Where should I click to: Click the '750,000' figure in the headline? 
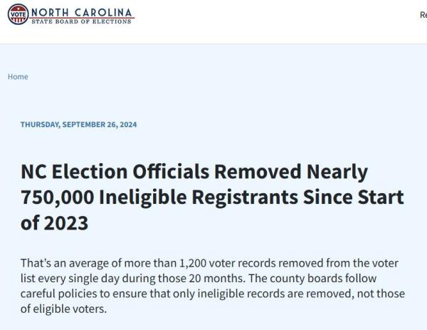coord(58,197)
